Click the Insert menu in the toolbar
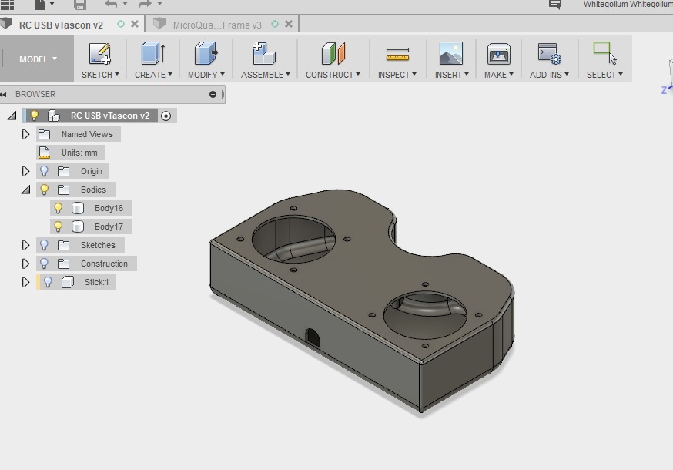The height and width of the screenshot is (470, 673). (451, 54)
